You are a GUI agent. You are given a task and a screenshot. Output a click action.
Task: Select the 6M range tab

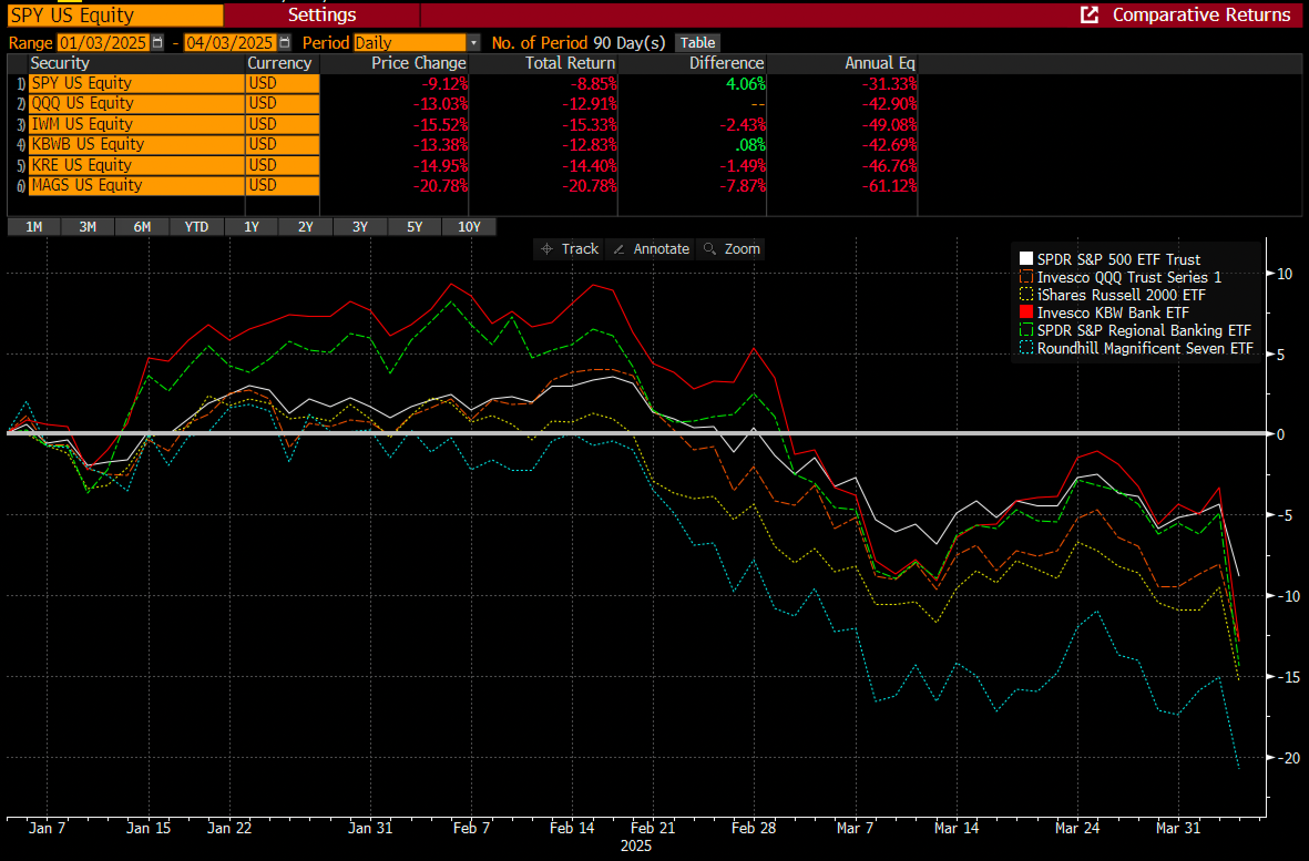pos(142,227)
